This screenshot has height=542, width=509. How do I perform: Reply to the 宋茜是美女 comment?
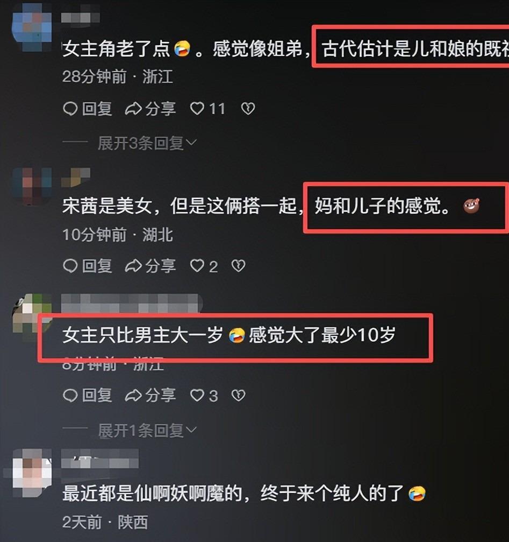[x=88, y=266]
